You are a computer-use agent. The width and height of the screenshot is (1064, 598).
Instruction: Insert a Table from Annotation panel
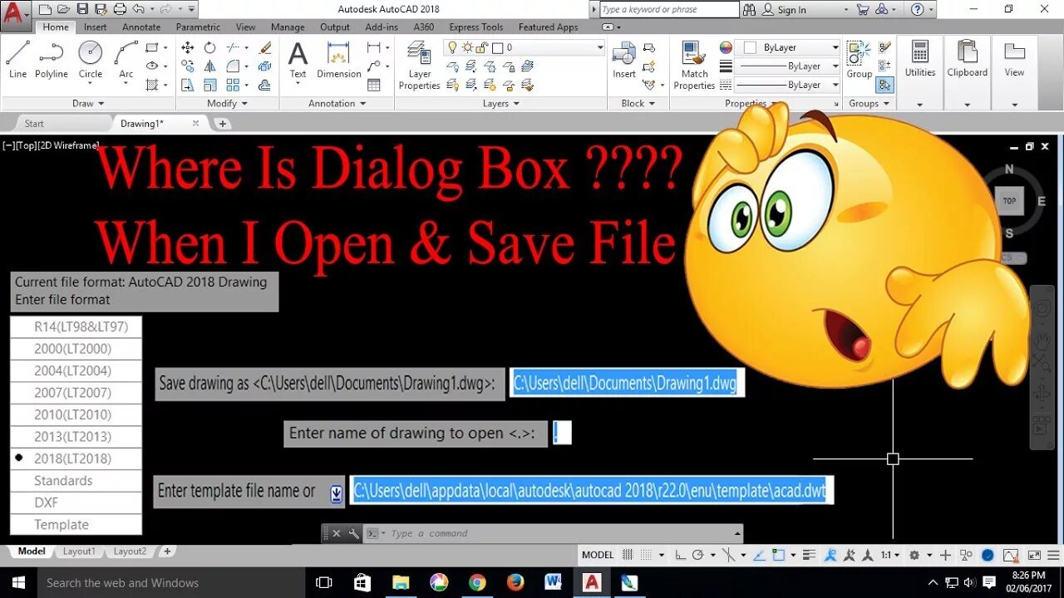click(374, 85)
